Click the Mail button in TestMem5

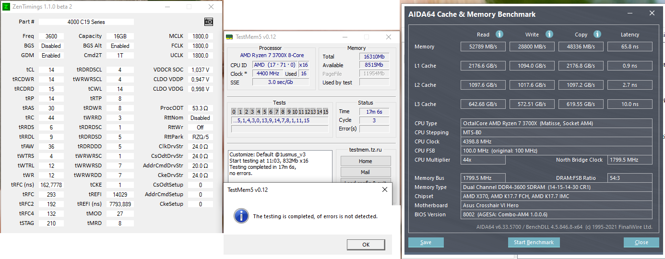coord(365,172)
